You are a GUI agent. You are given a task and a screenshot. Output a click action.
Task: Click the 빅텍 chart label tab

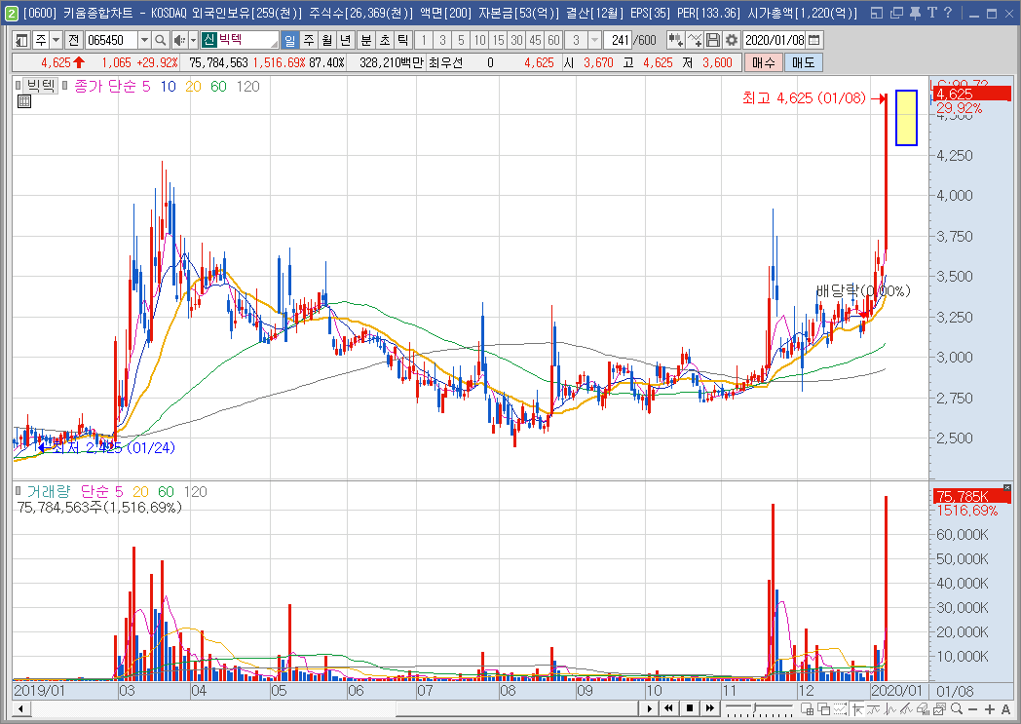(40, 86)
